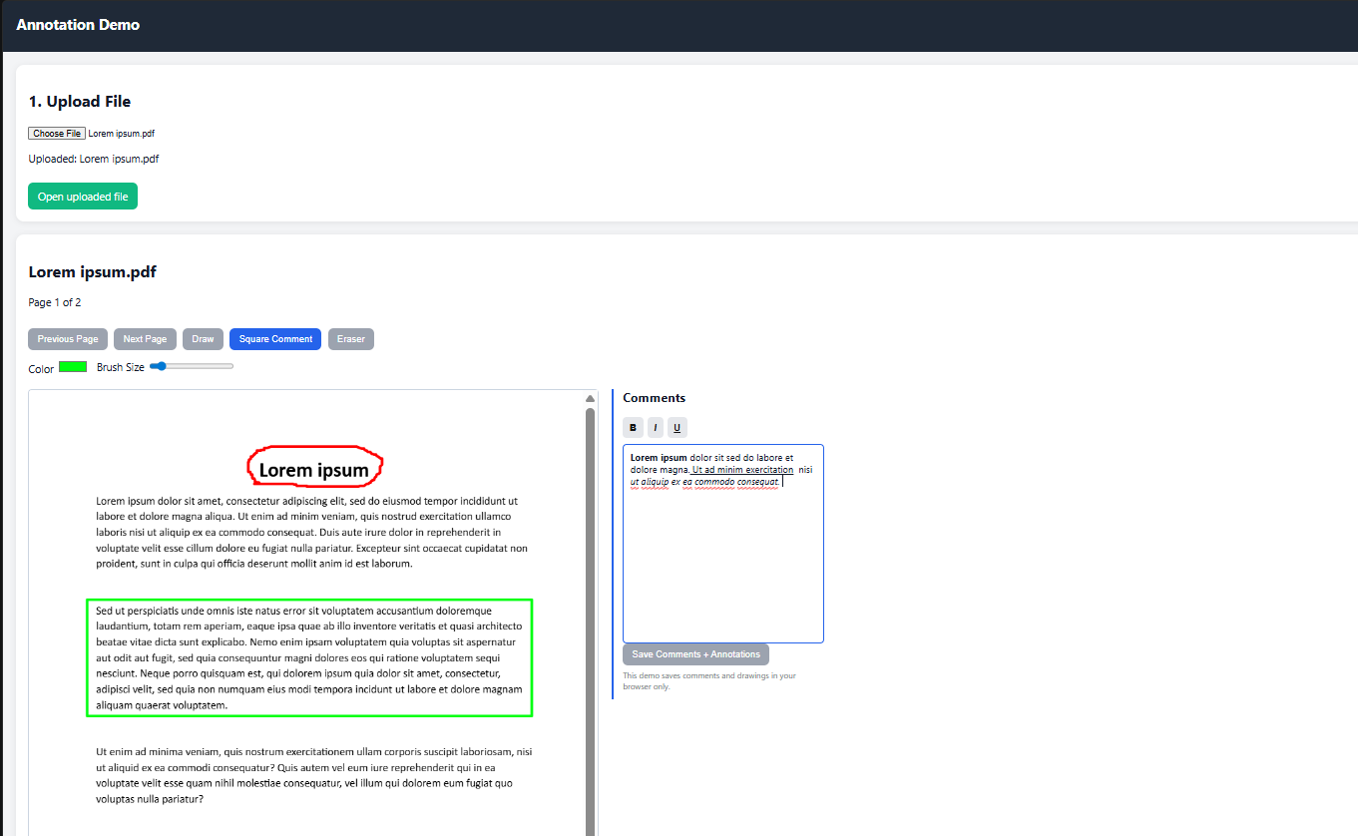Click the 'Page 1 of 2' indicator

[55, 302]
